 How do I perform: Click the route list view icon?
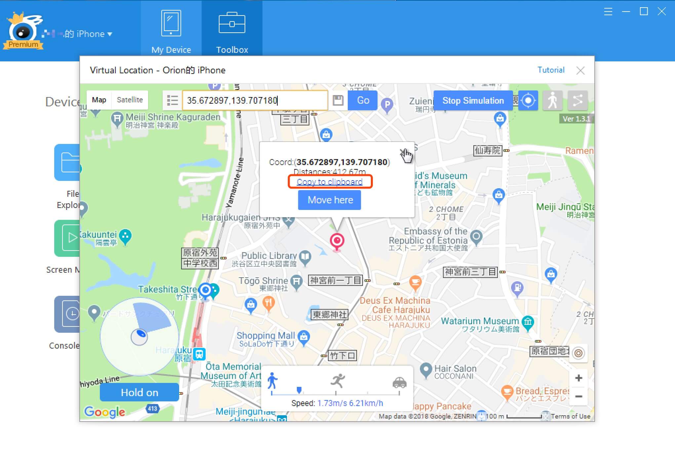tap(173, 100)
